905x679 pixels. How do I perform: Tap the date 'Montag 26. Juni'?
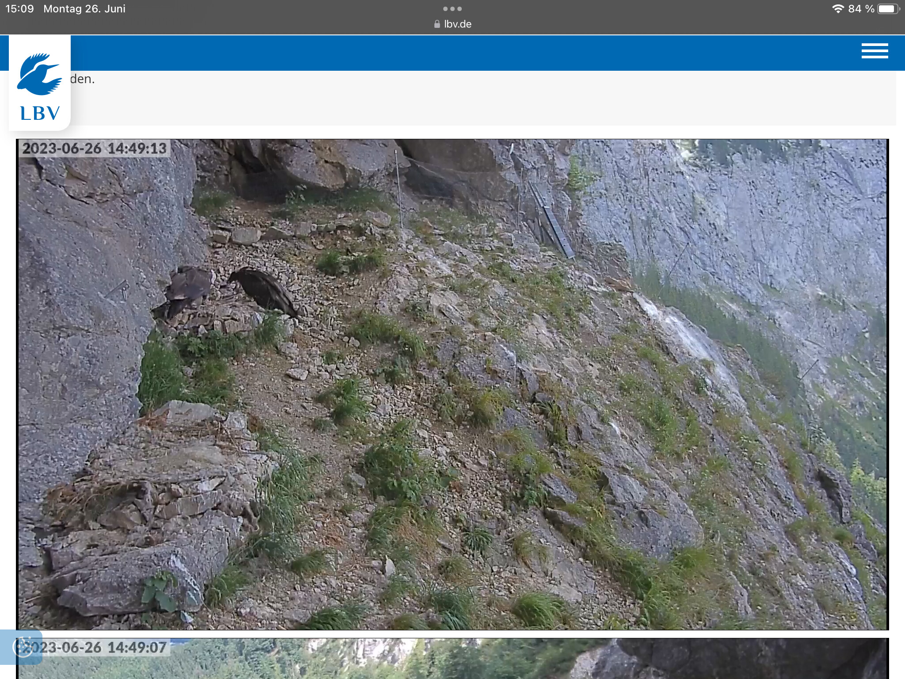click(84, 9)
